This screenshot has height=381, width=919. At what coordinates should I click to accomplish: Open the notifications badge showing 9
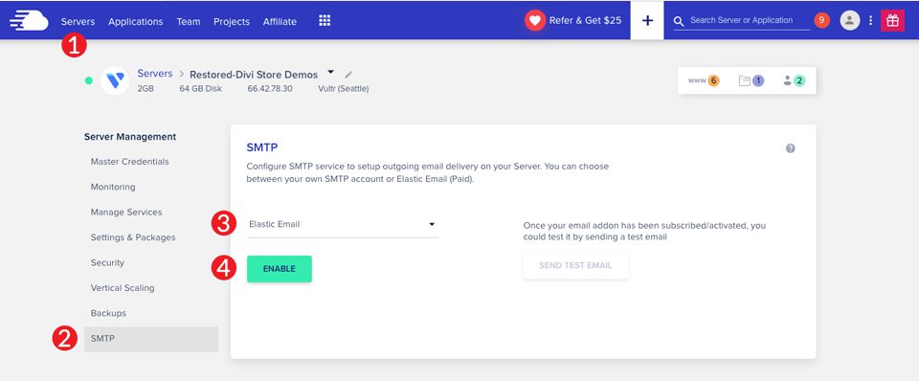point(821,20)
